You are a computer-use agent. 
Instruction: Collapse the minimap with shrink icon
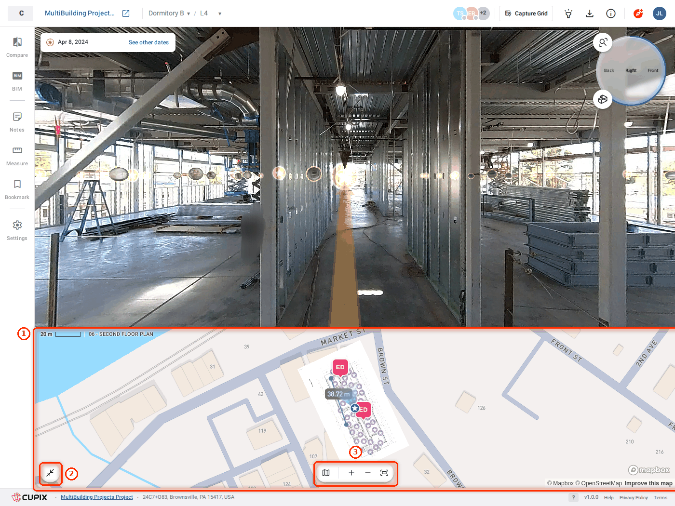click(50, 473)
